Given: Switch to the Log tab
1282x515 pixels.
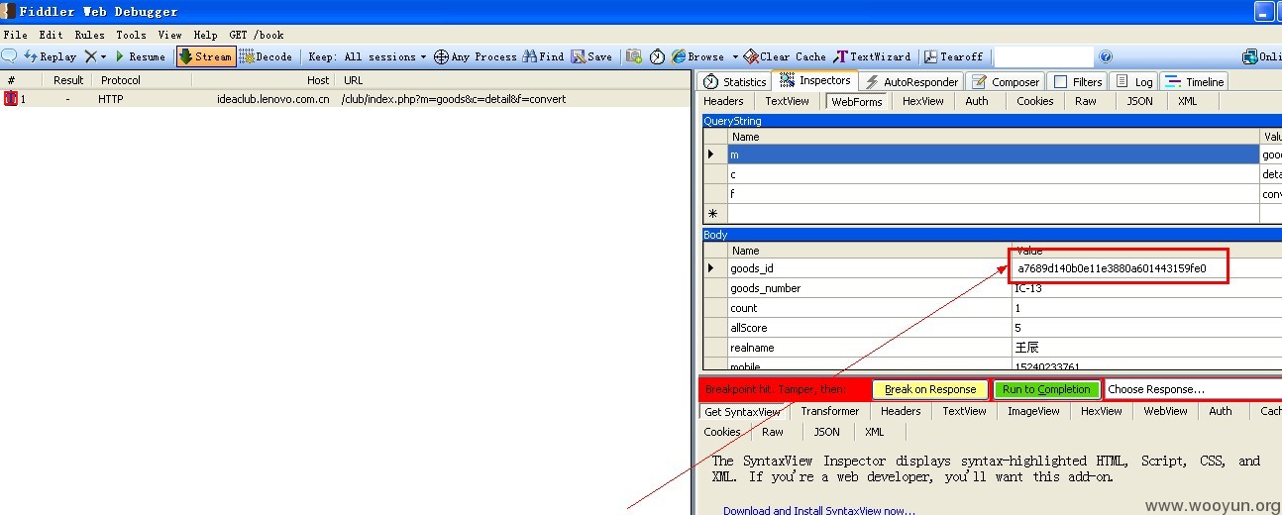Looking at the screenshot, I should click(1133, 82).
